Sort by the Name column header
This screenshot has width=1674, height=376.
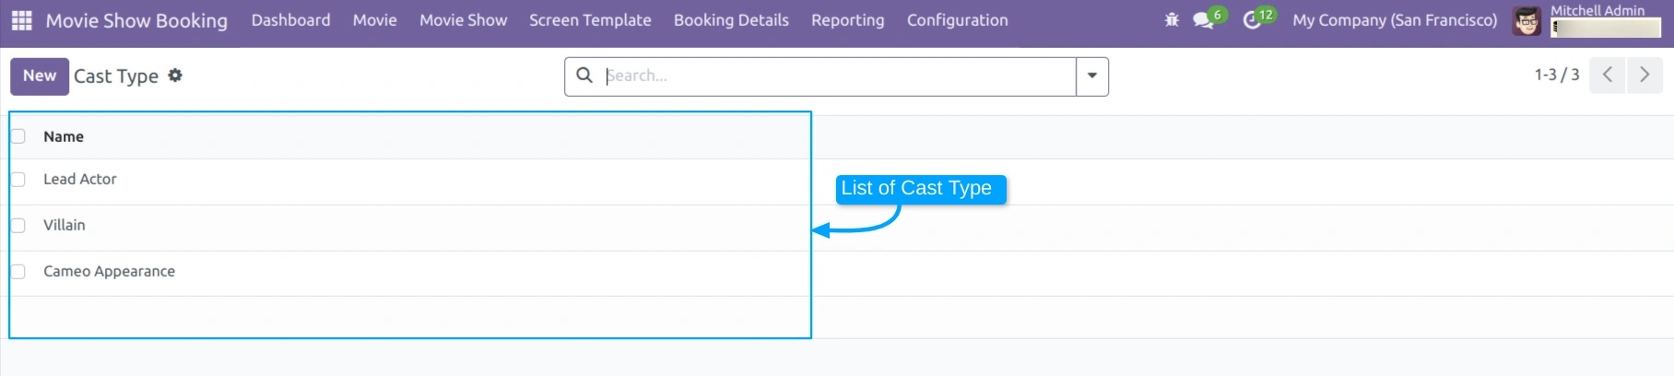coord(64,136)
